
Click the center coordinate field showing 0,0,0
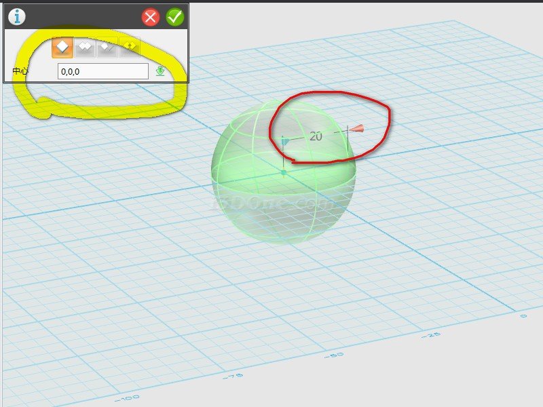tap(102, 71)
